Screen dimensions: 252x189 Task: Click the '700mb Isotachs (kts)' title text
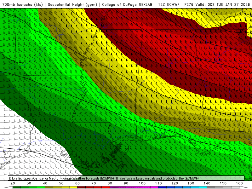23,4
